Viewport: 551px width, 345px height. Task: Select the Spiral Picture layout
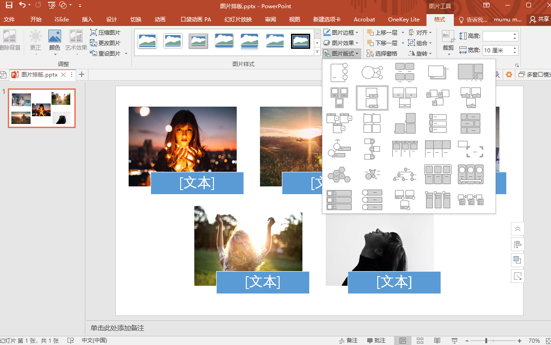click(x=471, y=72)
